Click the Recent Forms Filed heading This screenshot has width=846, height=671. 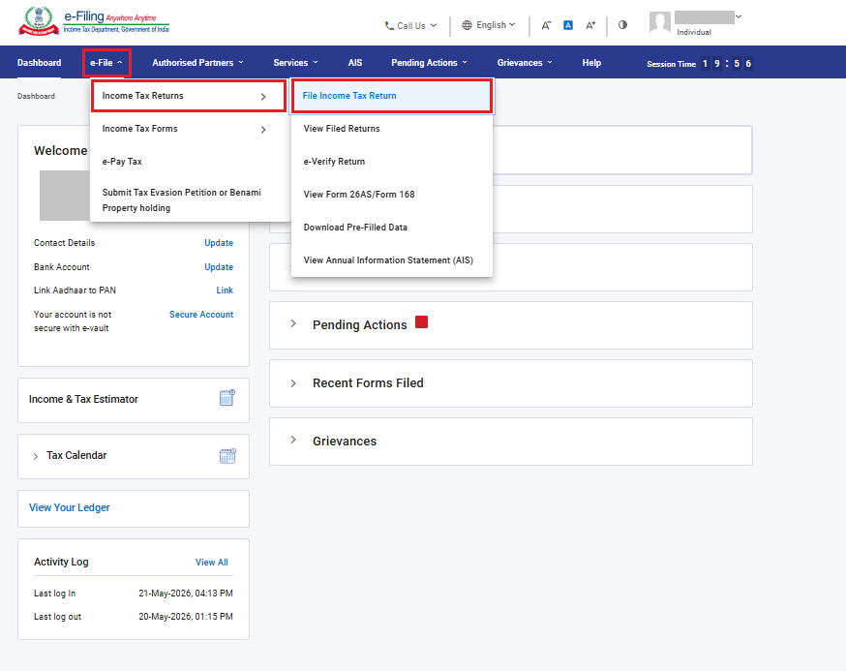click(368, 382)
